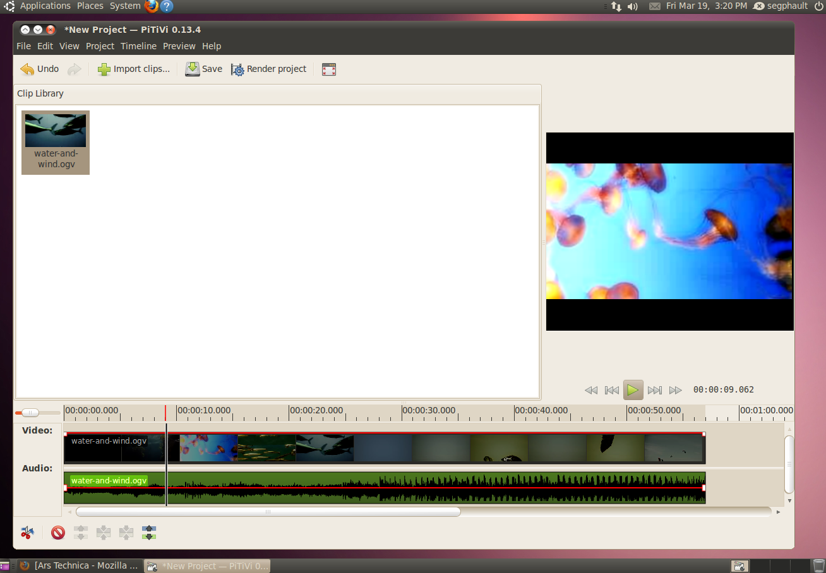The image size is (826, 573).
Task: Select the water-and-wind.ogv video track clip
Action: pos(385,449)
